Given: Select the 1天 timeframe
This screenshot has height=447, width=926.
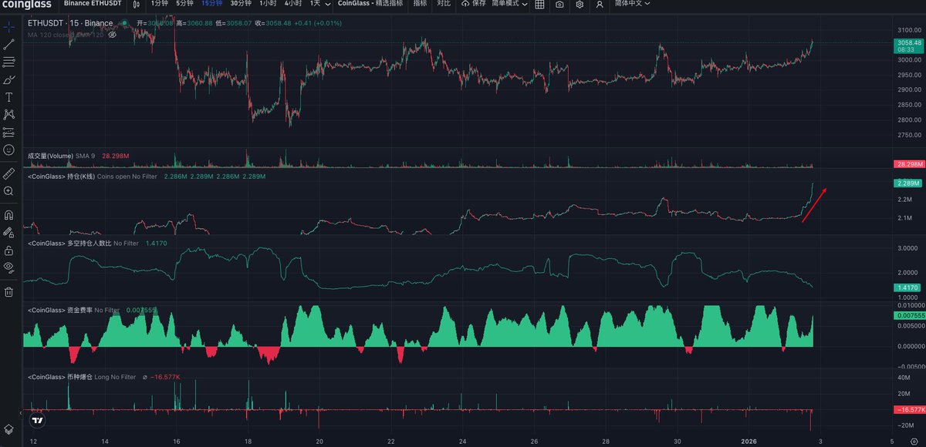Looking at the screenshot, I should pos(313,4).
